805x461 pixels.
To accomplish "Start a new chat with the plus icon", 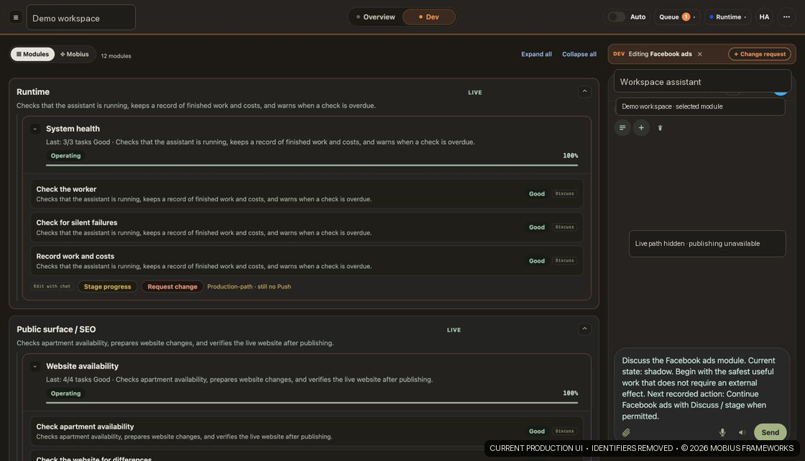I will pyautogui.click(x=641, y=128).
